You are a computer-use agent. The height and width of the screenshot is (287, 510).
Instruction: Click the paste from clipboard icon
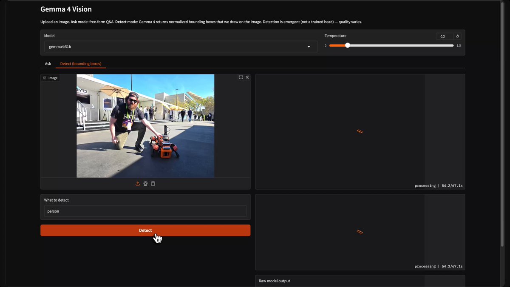(153, 184)
